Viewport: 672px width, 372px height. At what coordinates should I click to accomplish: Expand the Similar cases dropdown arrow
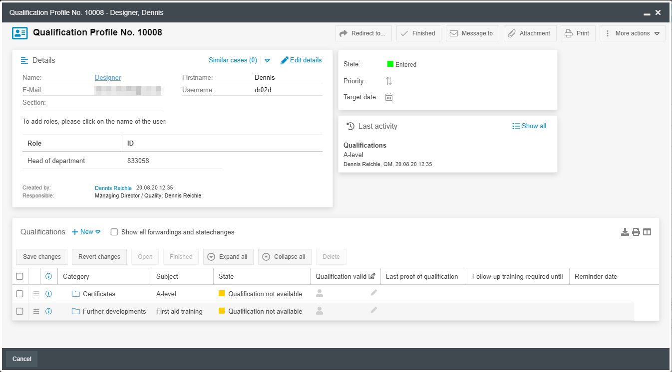(x=267, y=60)
